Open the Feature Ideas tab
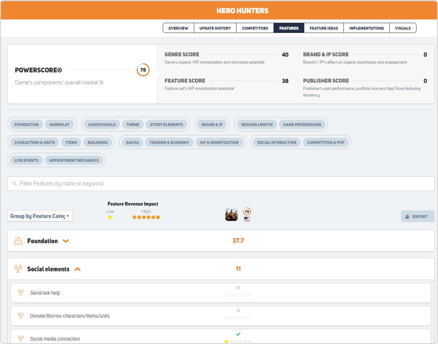Viewport: 438px width, 344px height. coord(324,28)
